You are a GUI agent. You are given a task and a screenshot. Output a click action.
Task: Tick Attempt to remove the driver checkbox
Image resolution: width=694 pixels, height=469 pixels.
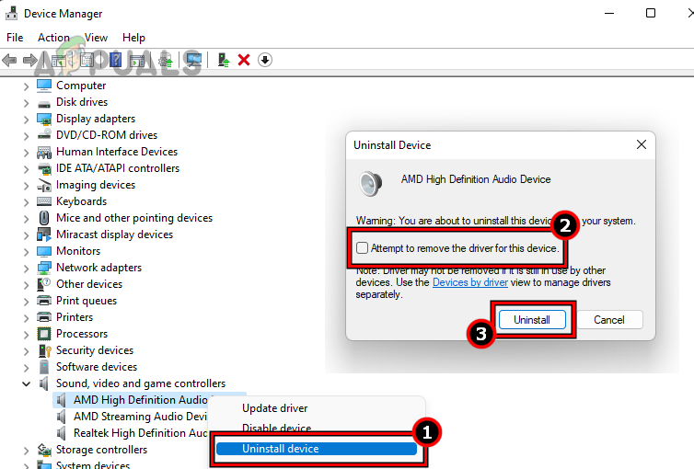click(362, 248)
